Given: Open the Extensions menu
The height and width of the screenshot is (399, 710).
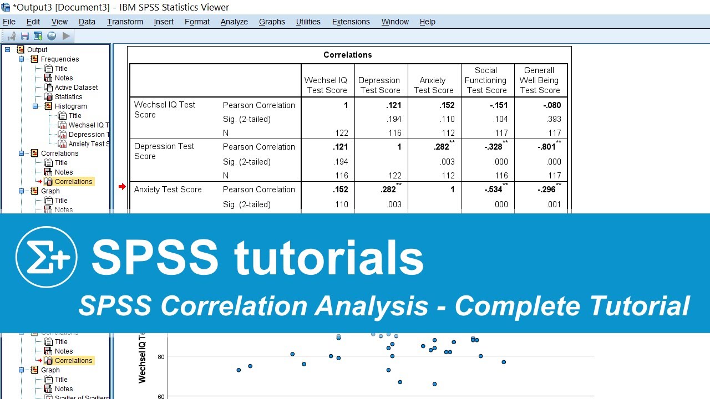Looking at the screenshot, I should pos(351,22).
